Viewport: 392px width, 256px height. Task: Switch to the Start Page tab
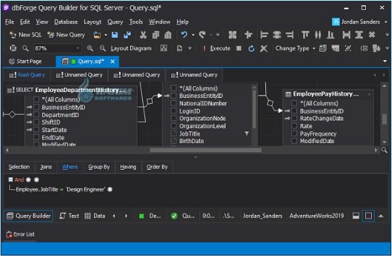[x=25, y=61]
